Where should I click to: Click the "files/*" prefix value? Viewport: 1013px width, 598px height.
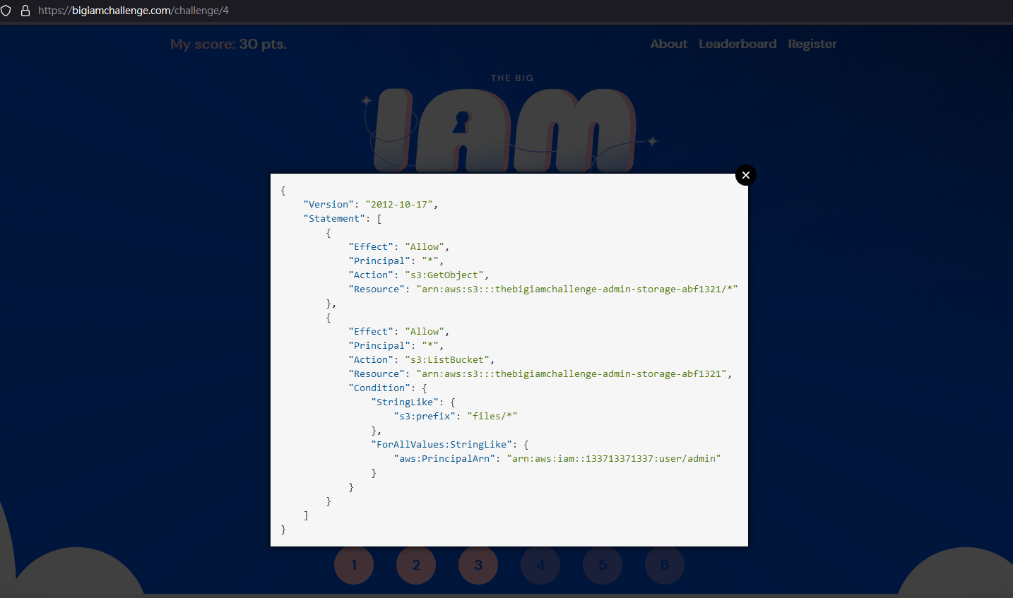[x=492, y=417]
